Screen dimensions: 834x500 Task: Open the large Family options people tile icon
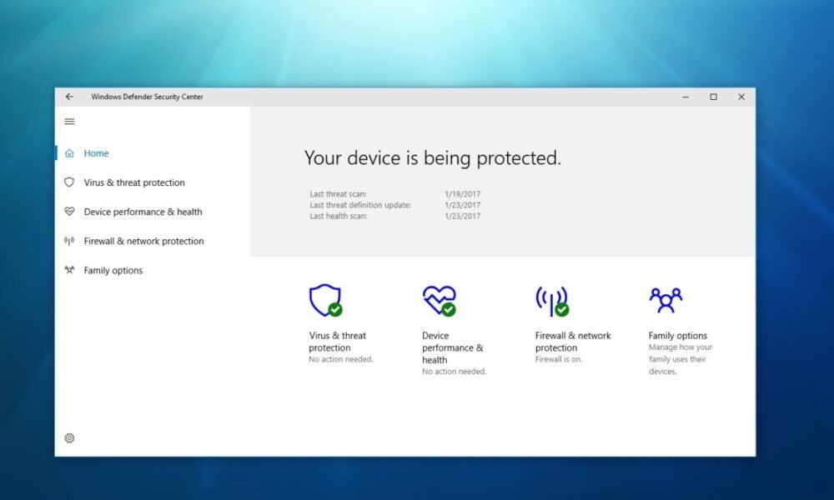click(x=666, y=300)
